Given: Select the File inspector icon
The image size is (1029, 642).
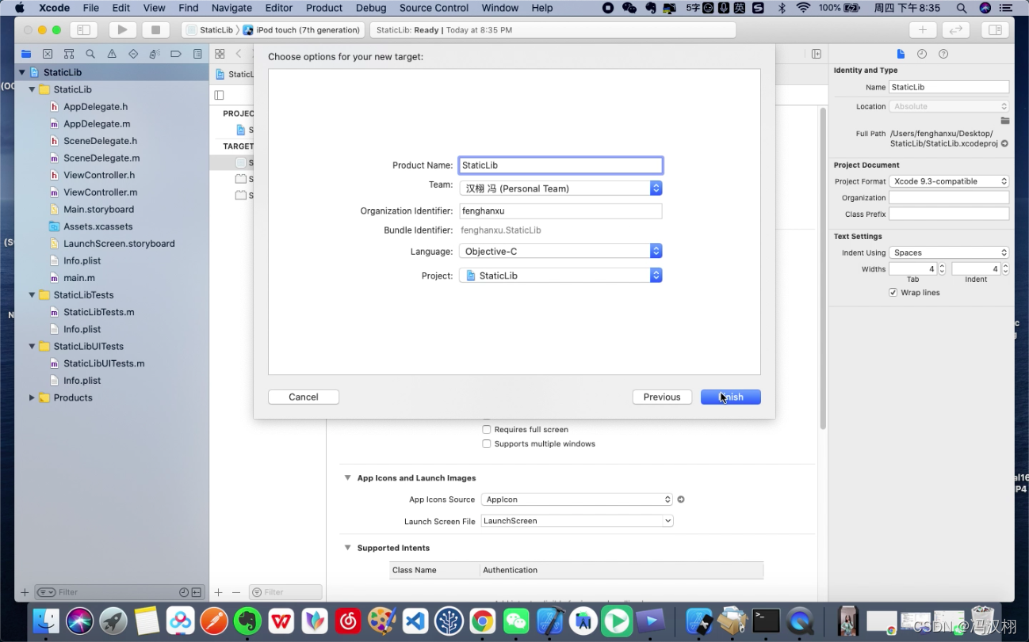Looking at the screenshot, I should click(x=901, y=54).
